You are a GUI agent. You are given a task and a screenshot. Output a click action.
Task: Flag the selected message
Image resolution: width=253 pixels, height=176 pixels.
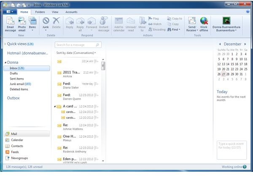(153, 19)
